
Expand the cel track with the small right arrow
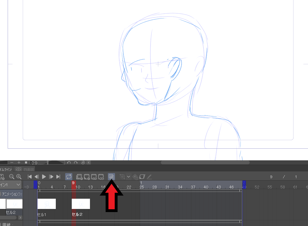pyautogui.click(x=20, y=217)
